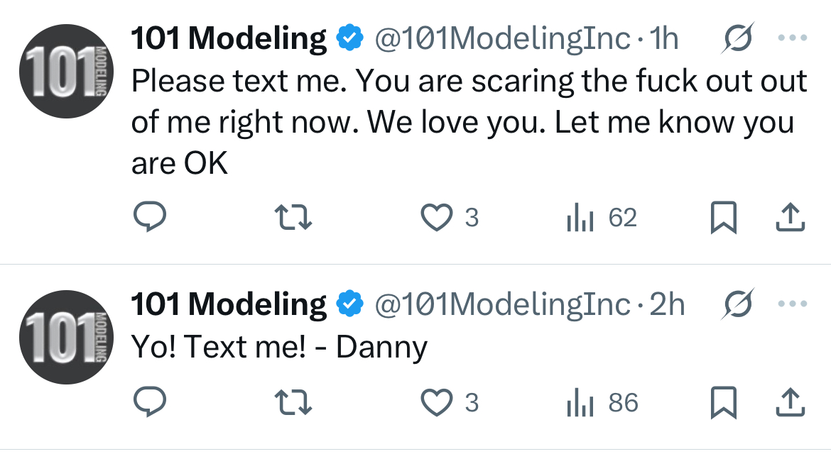831x454 pixels.
Task: Reply to the 'Yo! Text me!' tweet
Action: click(149, 402)
